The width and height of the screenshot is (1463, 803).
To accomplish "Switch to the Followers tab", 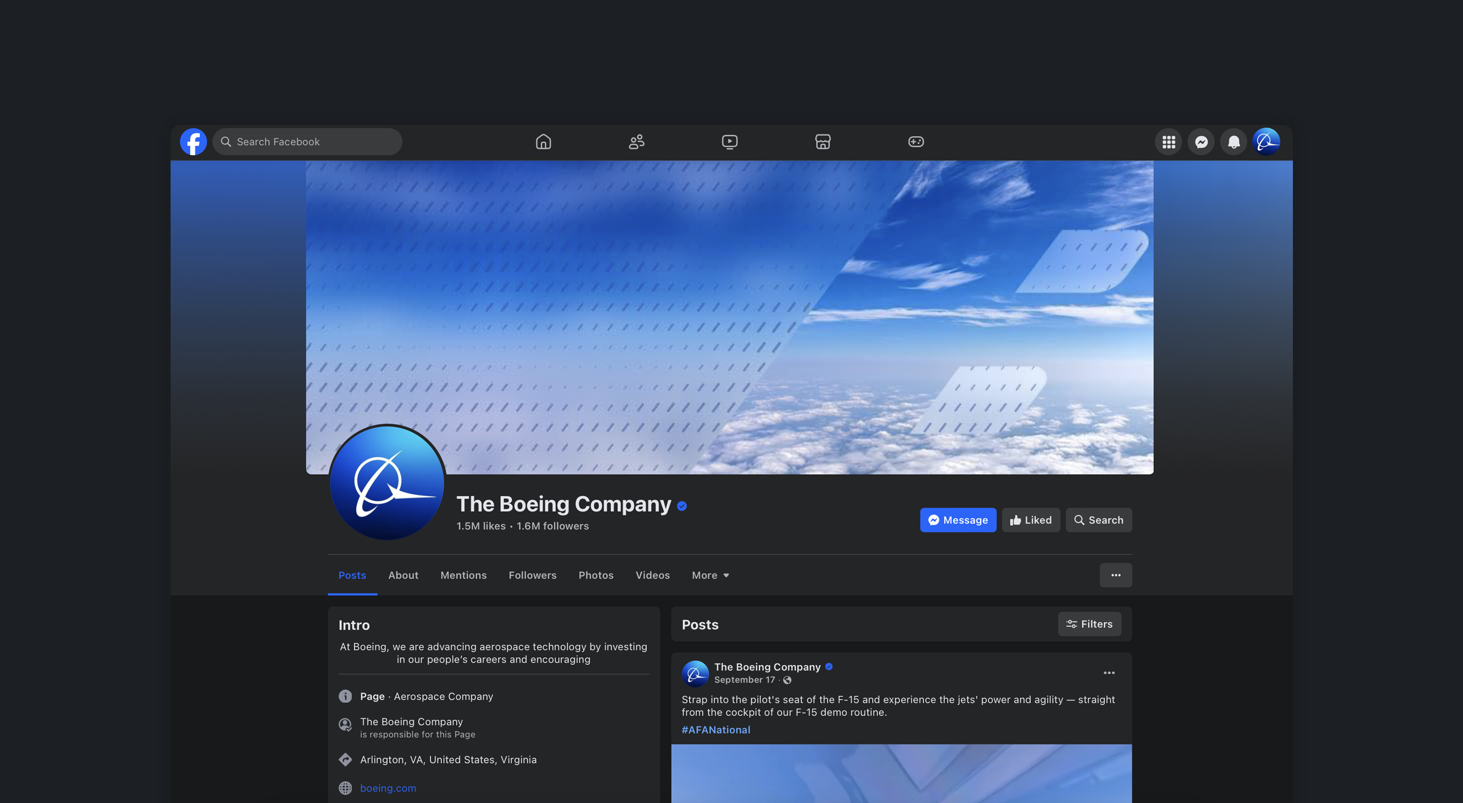I will tap(532, 575).
